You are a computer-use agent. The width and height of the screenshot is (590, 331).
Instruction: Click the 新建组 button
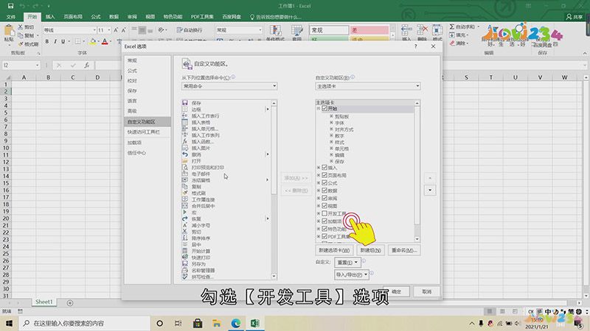[370, 250]
